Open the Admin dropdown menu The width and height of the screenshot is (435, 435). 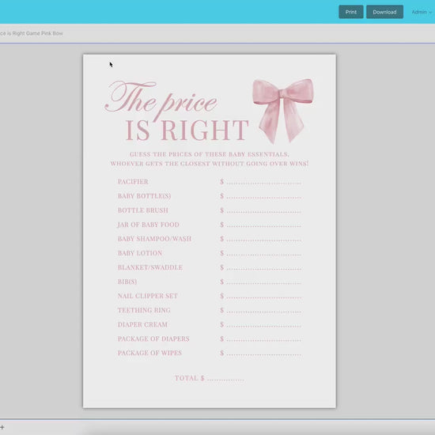click(422, 12)
